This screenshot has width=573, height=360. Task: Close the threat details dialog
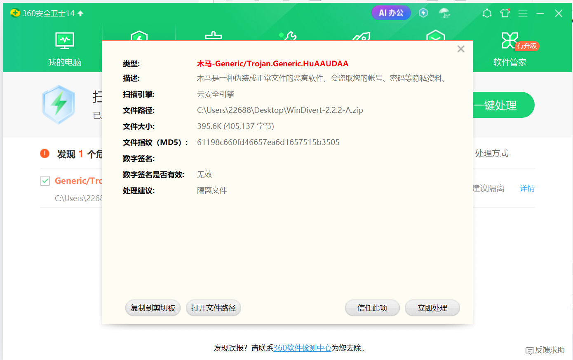[461, 49]
